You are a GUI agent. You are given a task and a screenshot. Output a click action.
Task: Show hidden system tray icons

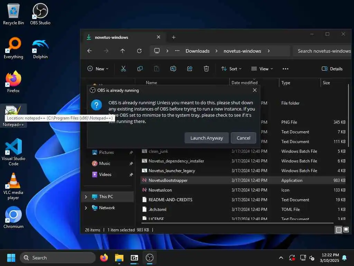pos(281,258)
